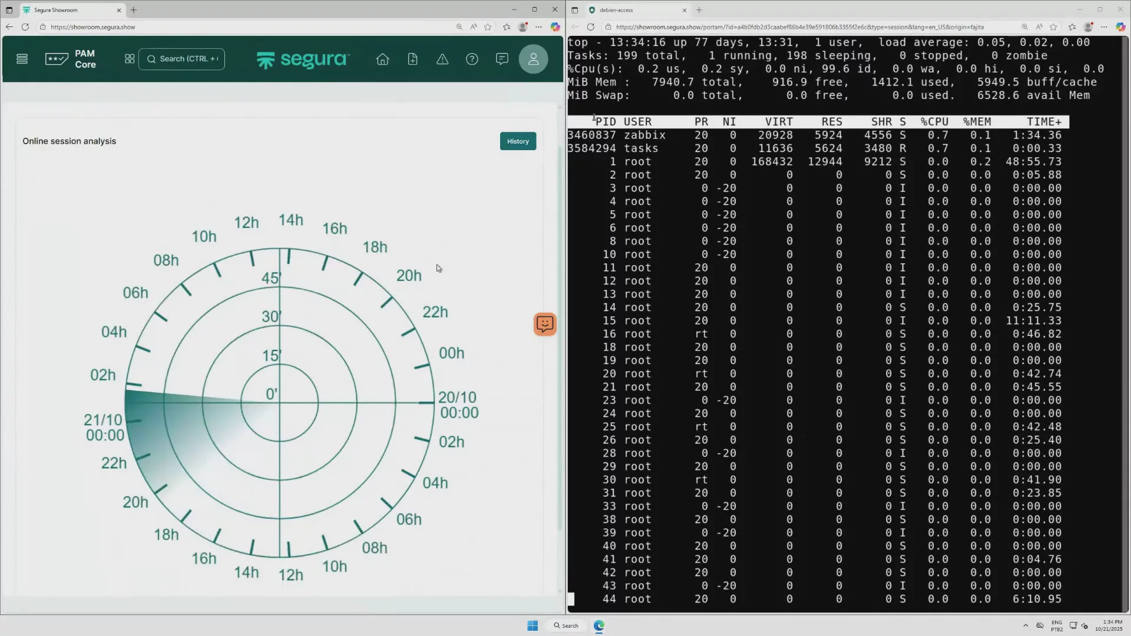Open tab actions menu in debian-access window

pyautogui.click(x=574, y=10)
